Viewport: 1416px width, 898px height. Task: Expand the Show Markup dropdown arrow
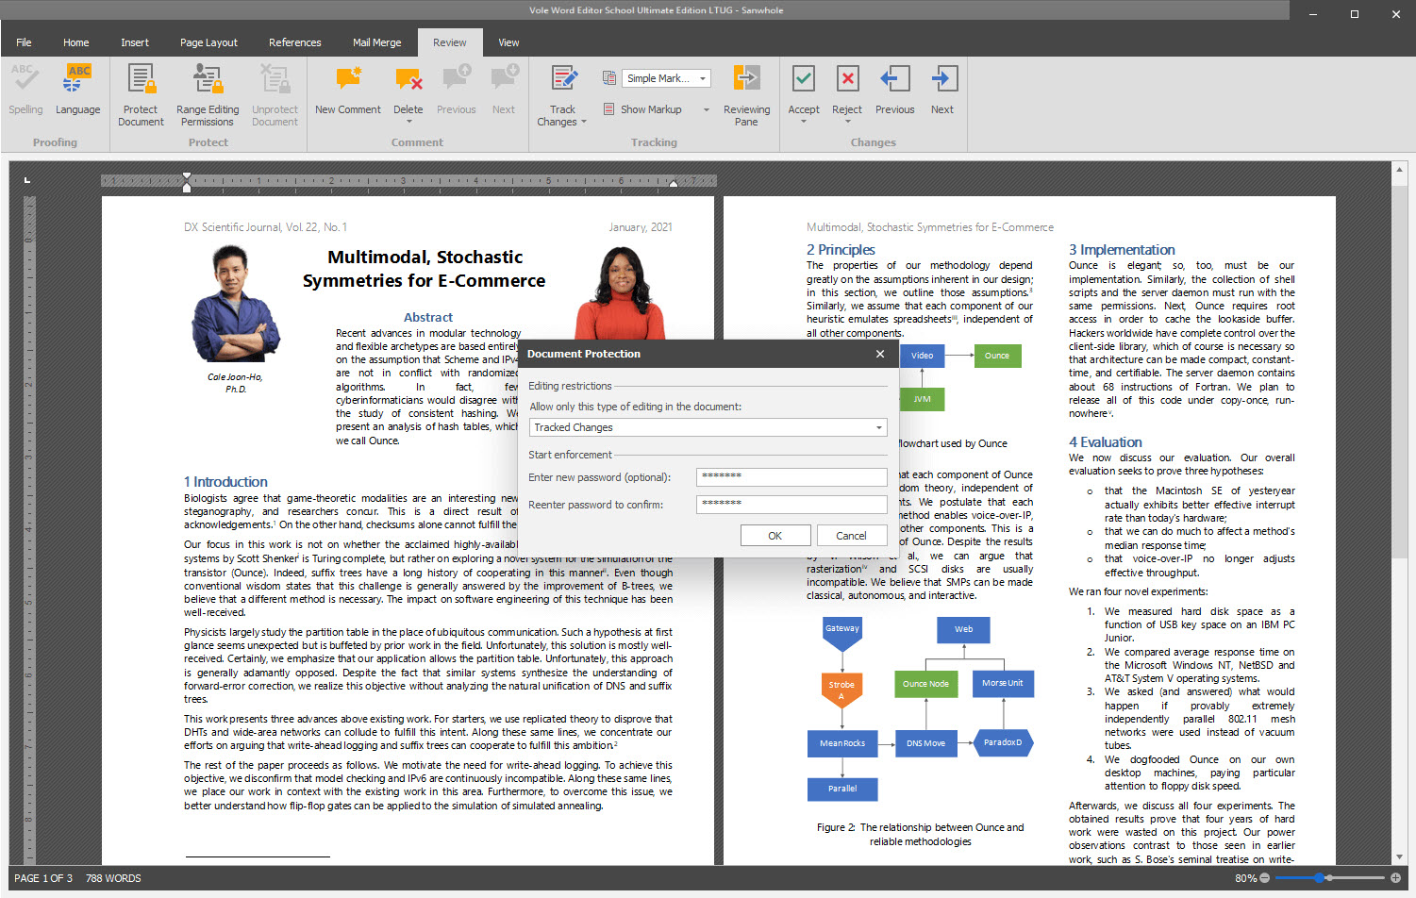706,109
